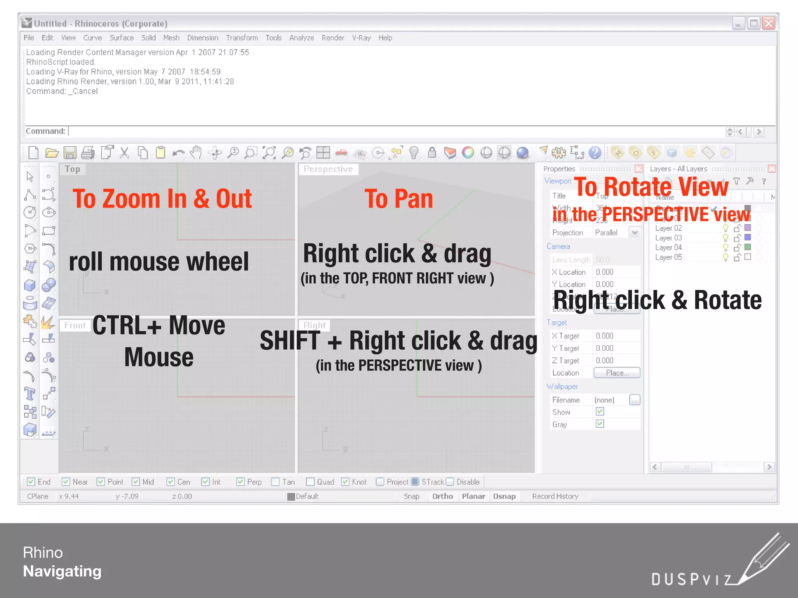
Task: Open the Curve menu
Action: click(x=92, y=38)
